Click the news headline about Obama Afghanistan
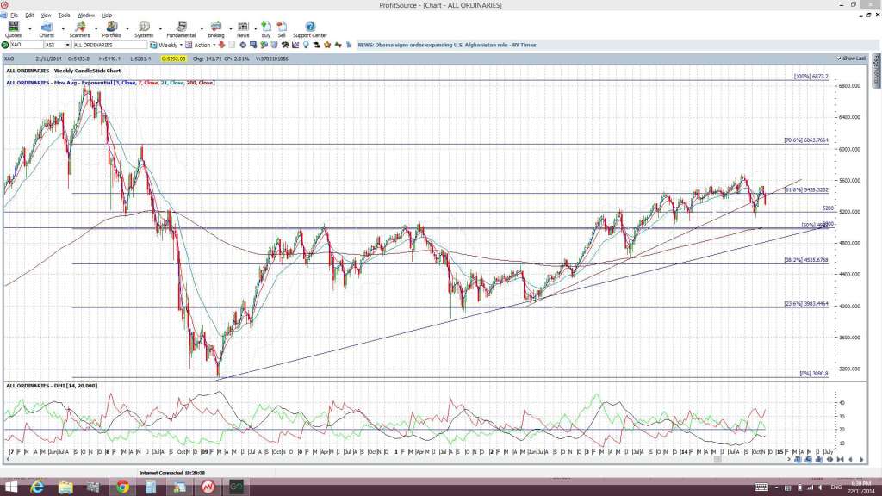Screen dimensions: 882x496 tap(448, 45)
